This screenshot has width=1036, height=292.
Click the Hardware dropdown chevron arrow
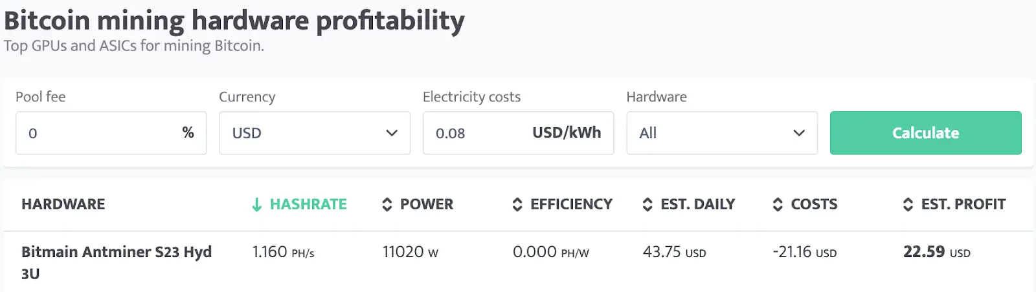(x=799, y=133)
